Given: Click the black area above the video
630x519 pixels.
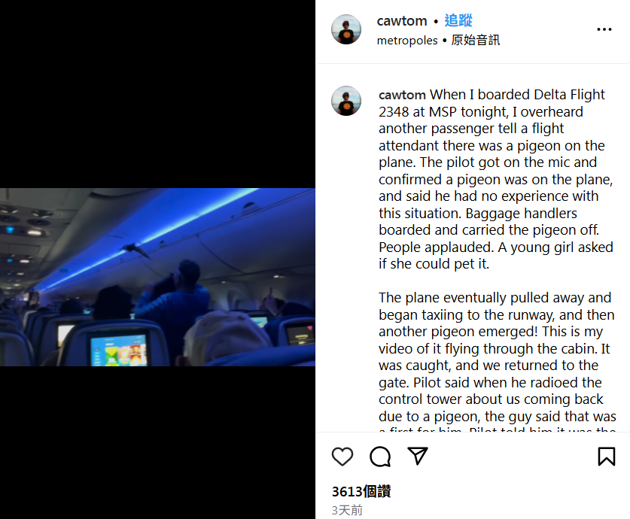Looking at the screenshot, I should tap(157, 94).
